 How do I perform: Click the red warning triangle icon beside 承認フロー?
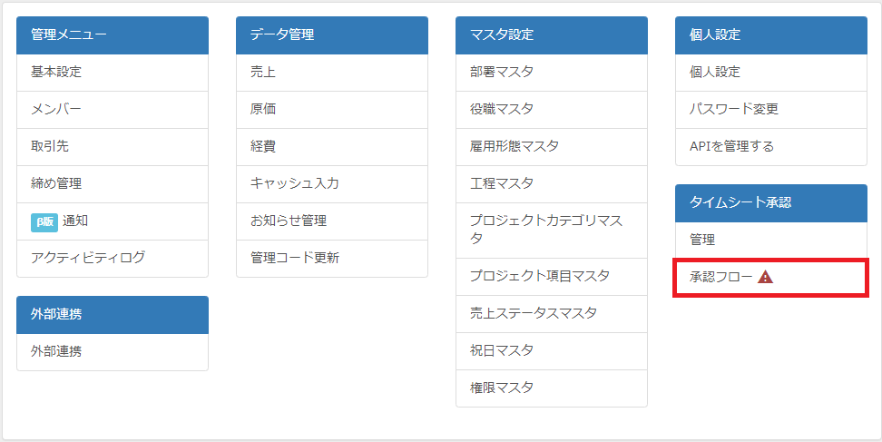click(765, 277)
